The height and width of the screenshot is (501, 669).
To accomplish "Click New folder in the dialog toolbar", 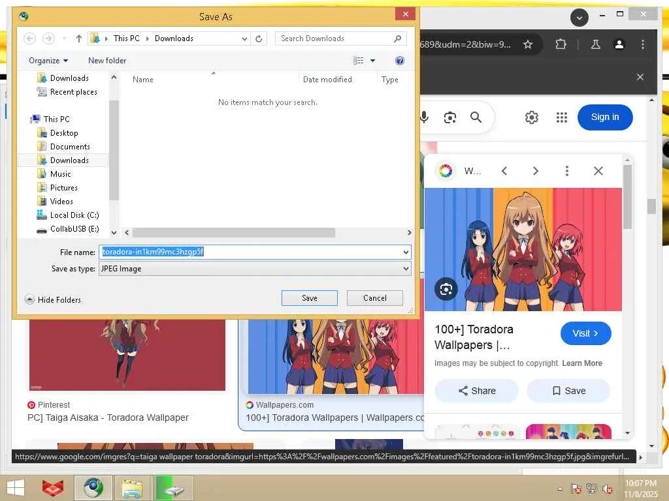I will pos(107,61).
